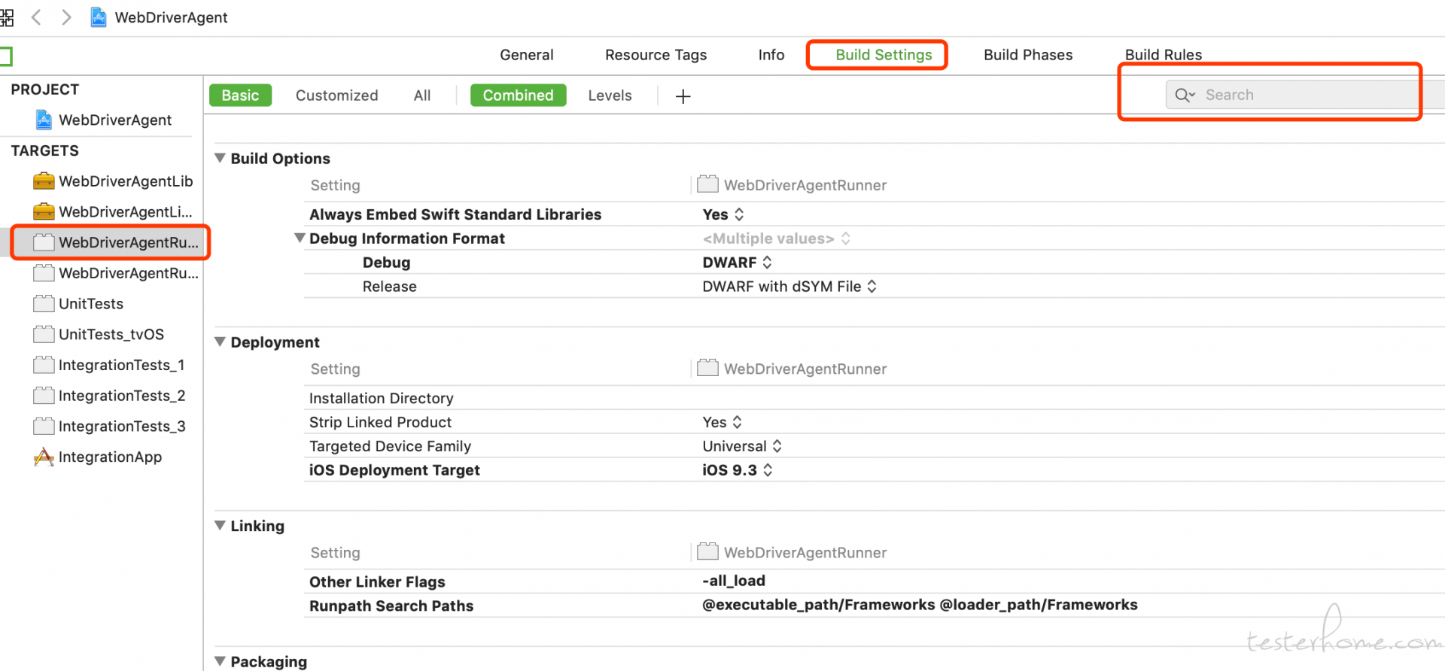Open the related items grid icon
This screenshot has height=671, width=1445.
click(7, 17)
